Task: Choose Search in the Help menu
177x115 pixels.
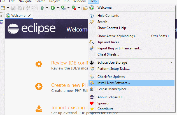Action: [132, 22]
